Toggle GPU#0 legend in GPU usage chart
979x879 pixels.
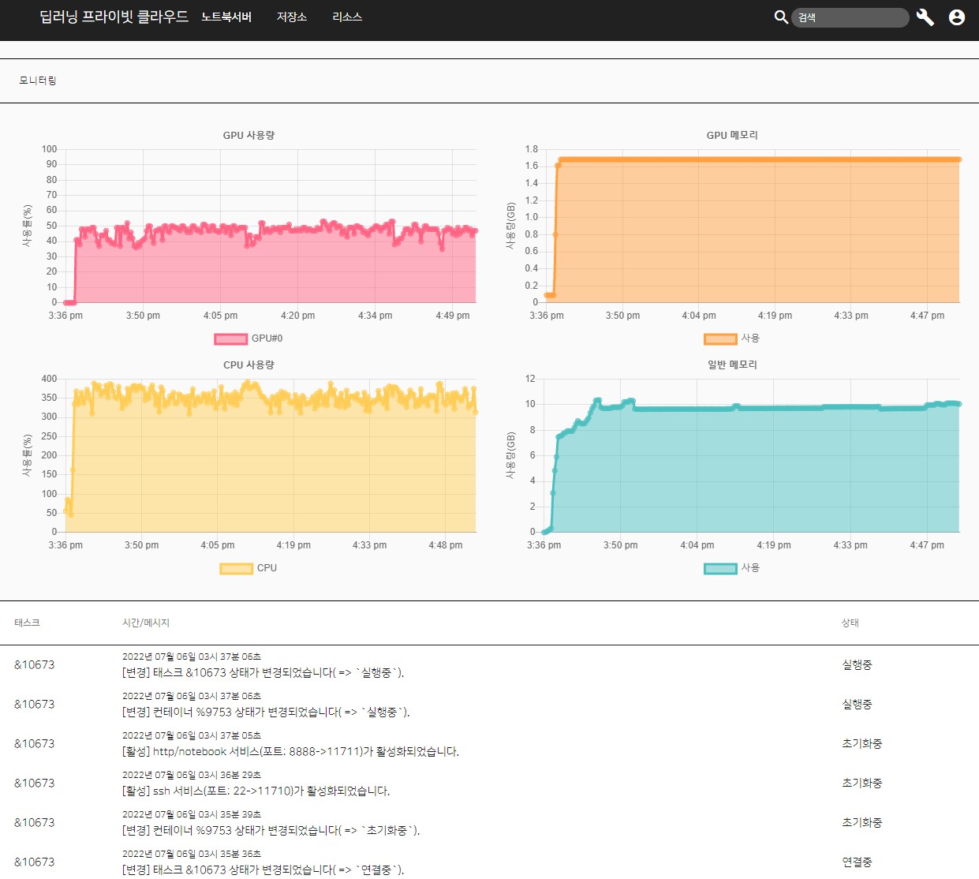click(x=248, y=339)
